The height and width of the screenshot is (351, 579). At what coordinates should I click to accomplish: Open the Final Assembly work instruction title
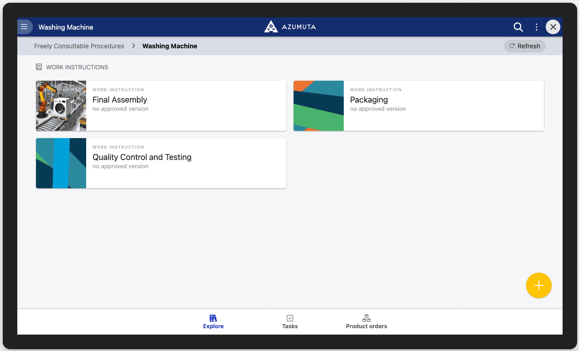coord(120,100)
